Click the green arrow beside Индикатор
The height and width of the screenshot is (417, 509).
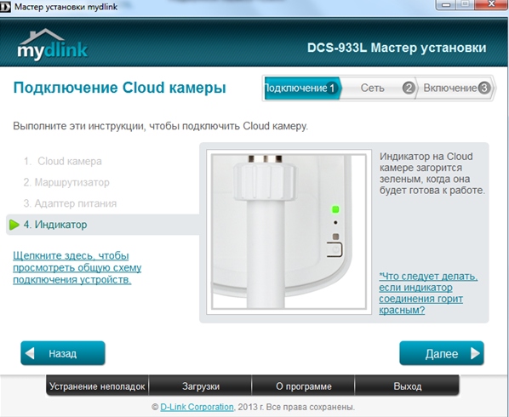click(x=14, y=225)
